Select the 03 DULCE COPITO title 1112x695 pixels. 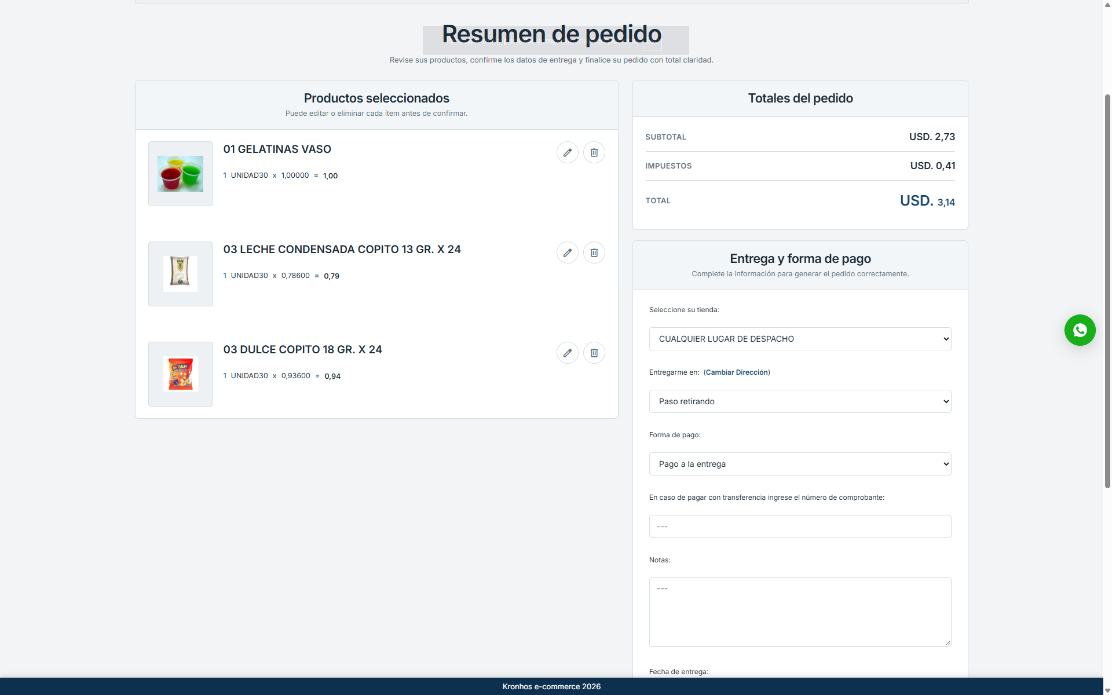[302, 350]
